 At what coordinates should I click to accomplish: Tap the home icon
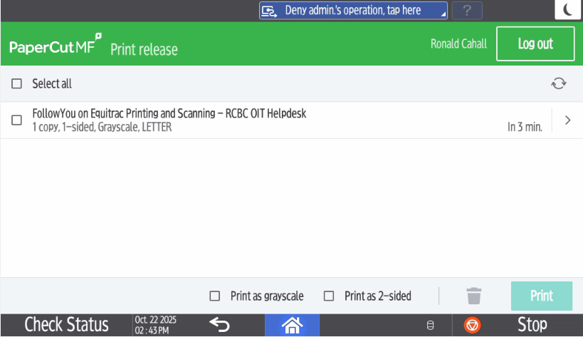293,325
